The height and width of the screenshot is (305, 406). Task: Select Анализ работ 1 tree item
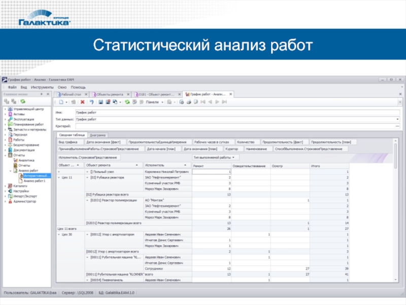[35, 181]
